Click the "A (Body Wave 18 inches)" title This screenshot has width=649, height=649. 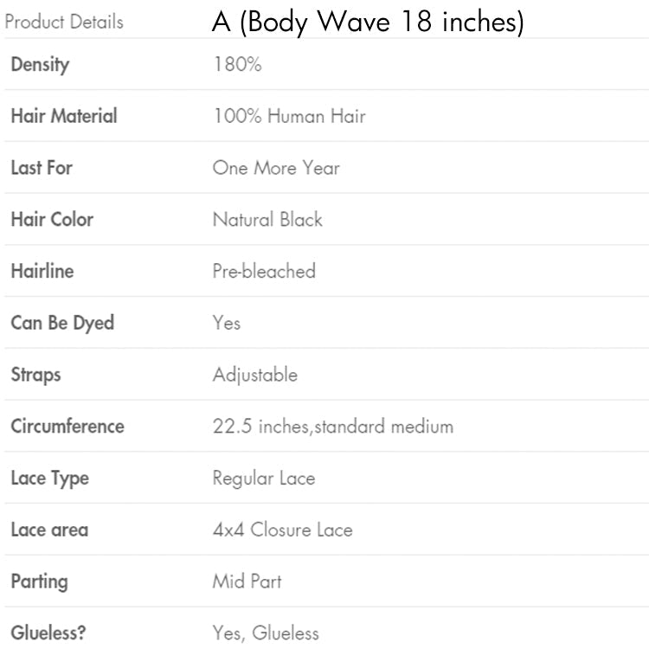tap(368, 22)
